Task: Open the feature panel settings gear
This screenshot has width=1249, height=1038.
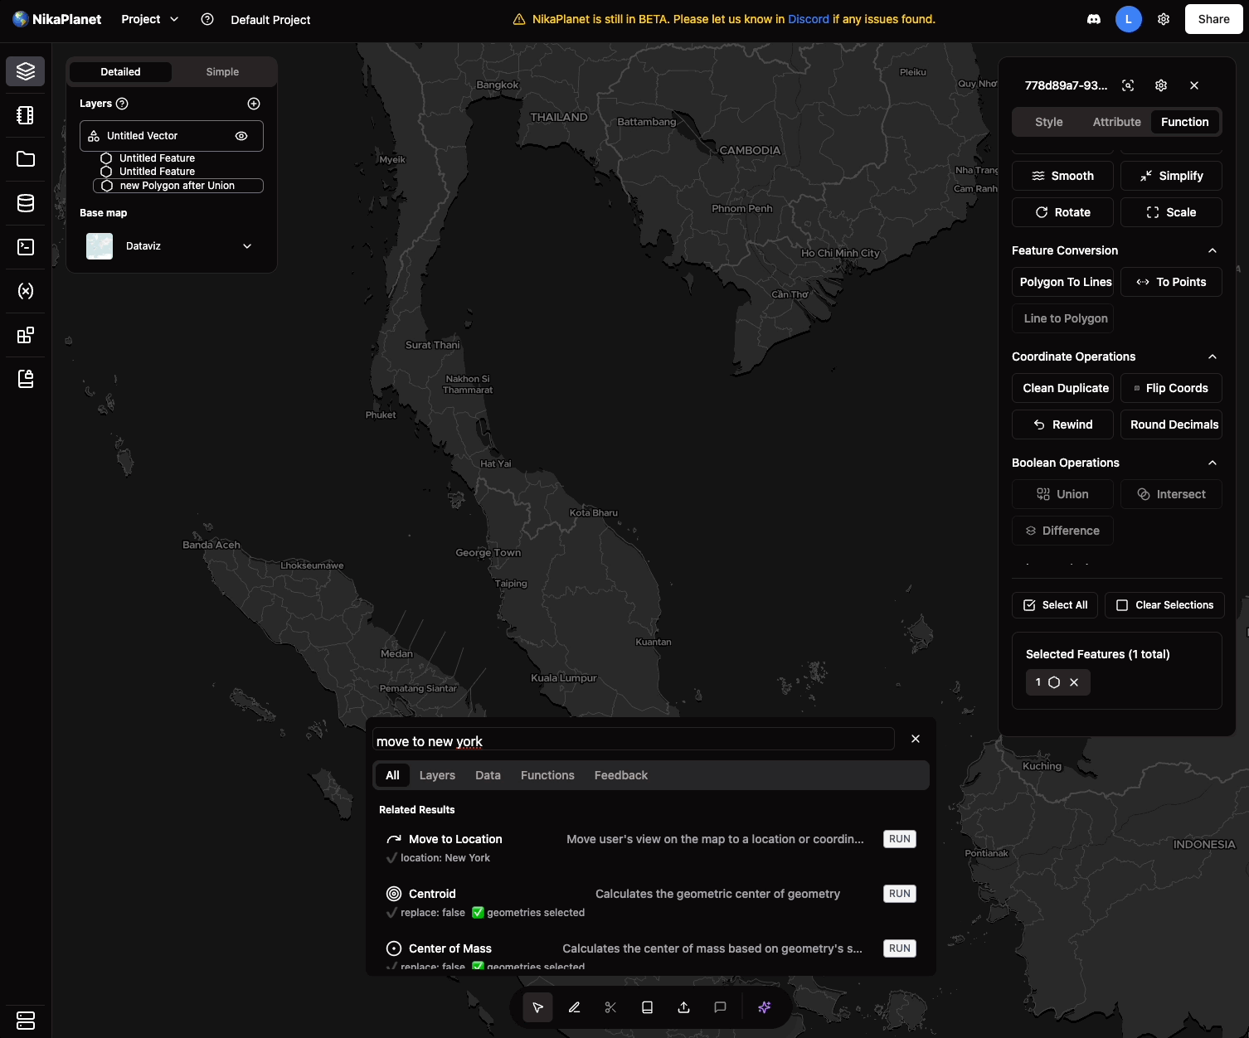Action: pyautogui.click(x=1161, y=85)
